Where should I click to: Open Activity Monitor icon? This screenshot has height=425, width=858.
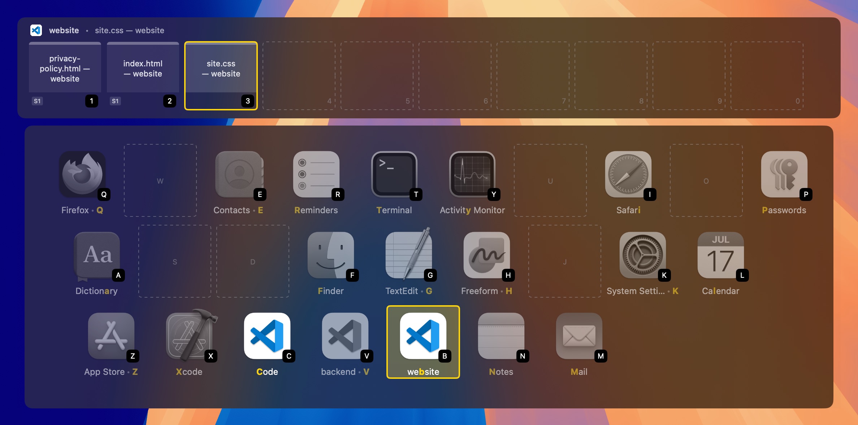coord(472,174)
